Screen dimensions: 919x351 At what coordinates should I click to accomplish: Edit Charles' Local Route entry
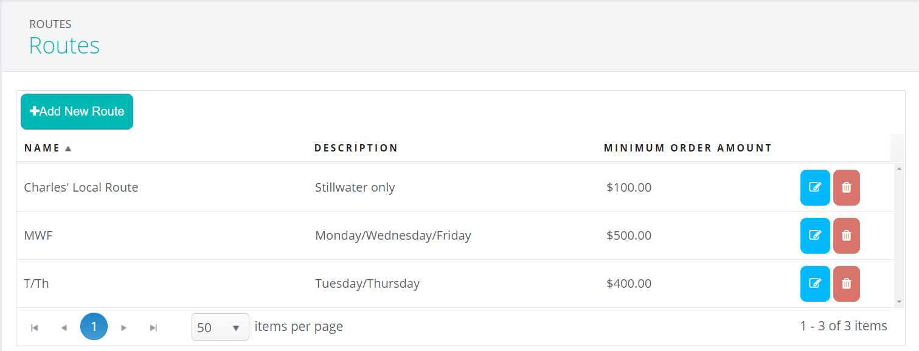click(x=815, y=187)
